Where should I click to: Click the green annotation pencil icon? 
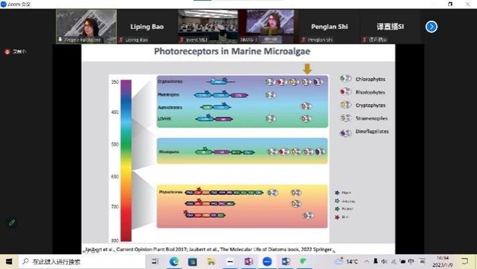coord(11,222)
